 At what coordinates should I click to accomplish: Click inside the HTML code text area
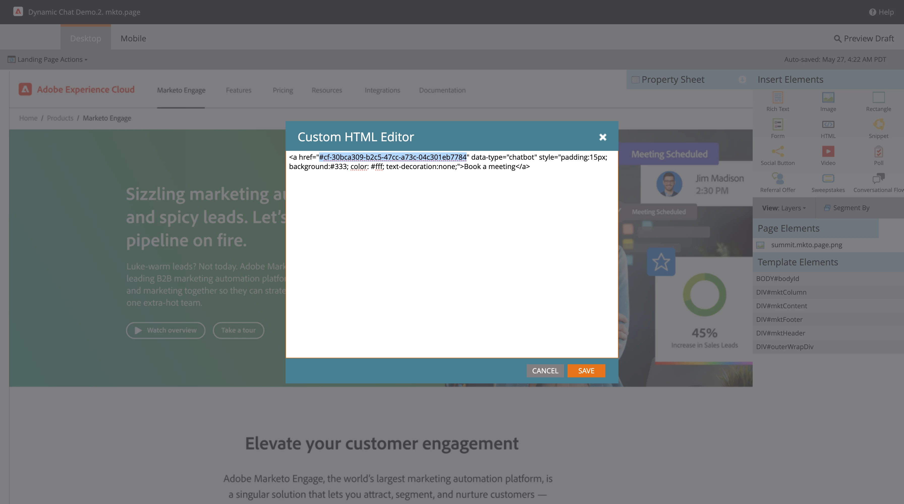click(x=451, y=263)
